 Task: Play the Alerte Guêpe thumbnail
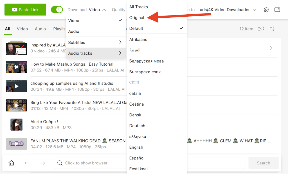click(16, 124)
